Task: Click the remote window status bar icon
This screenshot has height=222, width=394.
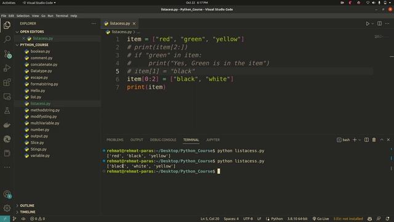Action: point(5,219)
